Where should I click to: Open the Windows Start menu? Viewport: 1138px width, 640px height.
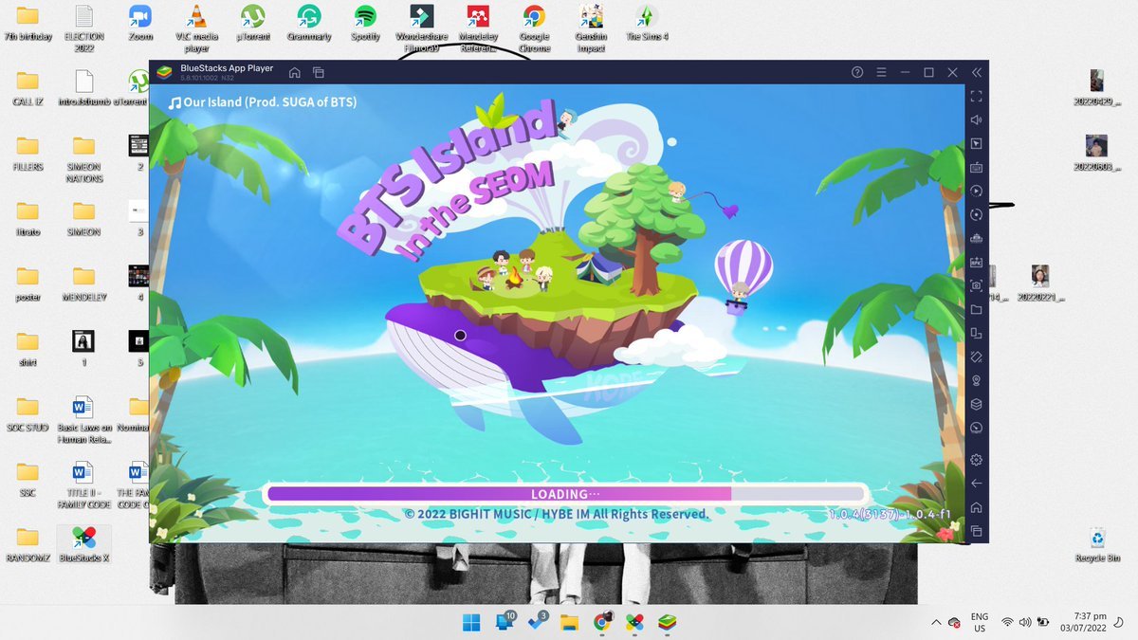470,622
